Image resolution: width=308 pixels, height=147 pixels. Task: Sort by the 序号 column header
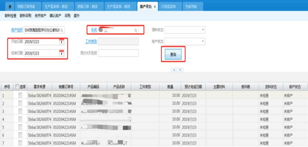[x=7, y=87]
